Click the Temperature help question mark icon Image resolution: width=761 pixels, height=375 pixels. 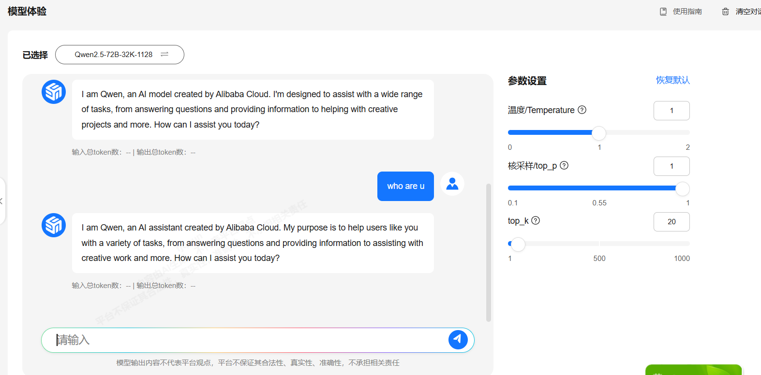(582, 110)
